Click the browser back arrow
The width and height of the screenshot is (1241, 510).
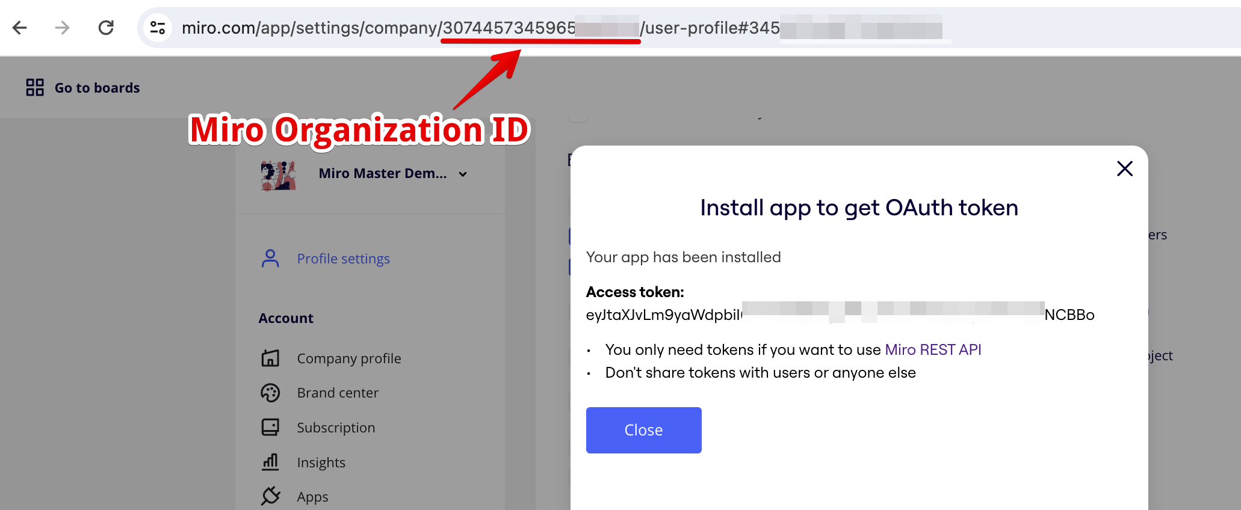click(x=20, y=28)
